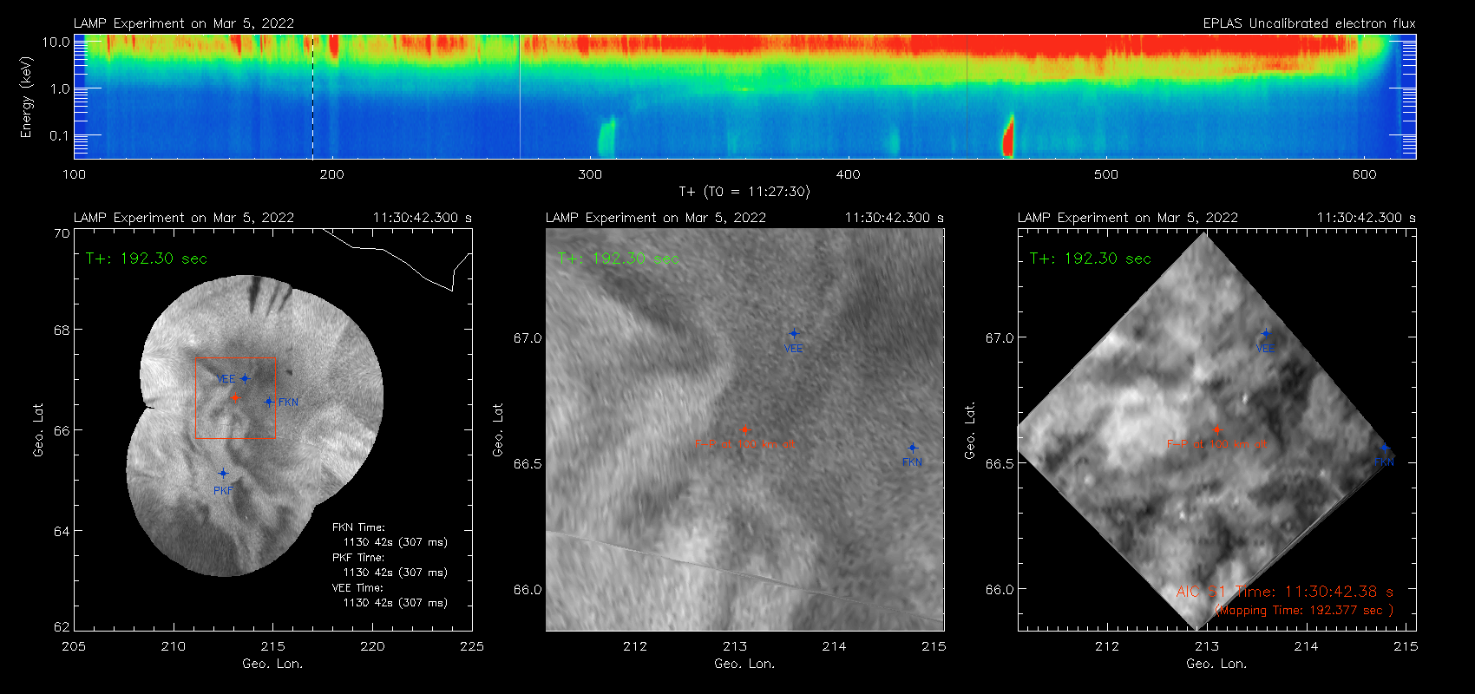The width and height of the screenshot is (1475, 694).
Task: Click the bright red low-energy burst near T+460
Action: 1008,135
